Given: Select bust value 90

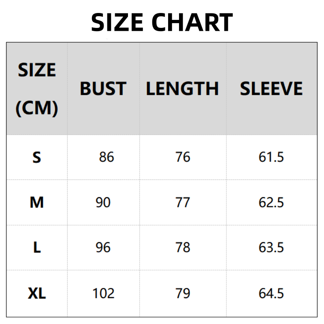Looking at the screenshot, I should pos(103,202).
